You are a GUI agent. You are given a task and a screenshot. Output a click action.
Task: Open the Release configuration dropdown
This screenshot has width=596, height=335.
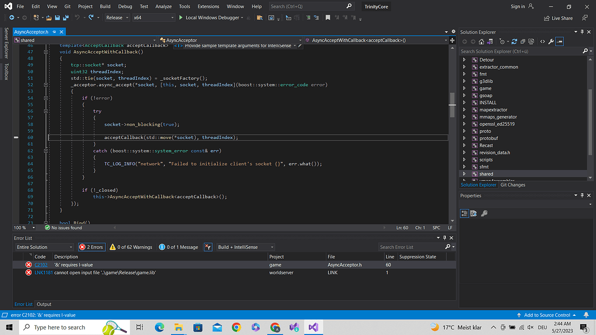pos(117,17)
